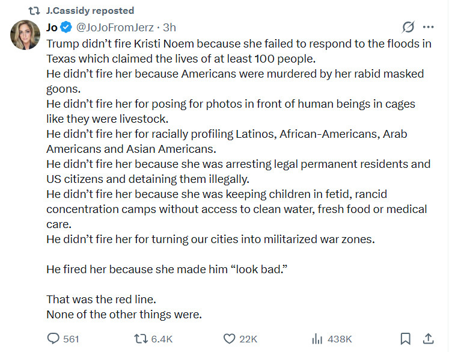Click the 561 replies count
Screen dimensions: 458x352
(x=71, y=339)
